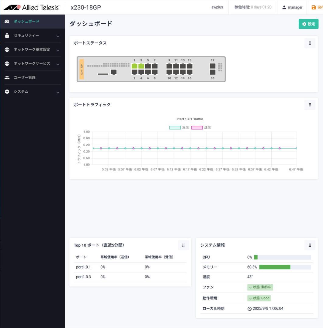Expand the セキュリティー menu
The image size is (323, 328).
(32, 36)
